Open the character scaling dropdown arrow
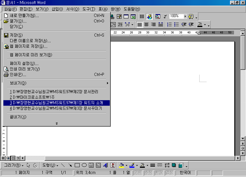 [x=132, y=25]
